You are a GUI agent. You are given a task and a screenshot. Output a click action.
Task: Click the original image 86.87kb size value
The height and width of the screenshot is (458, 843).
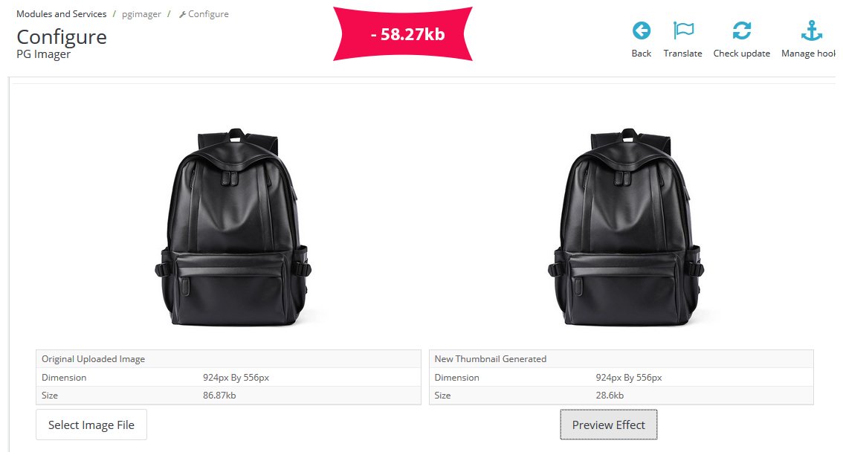[219, 395]
